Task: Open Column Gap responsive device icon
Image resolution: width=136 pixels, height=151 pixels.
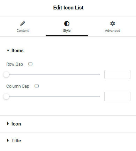Action: pyautogui.click(x=37, y=86)
